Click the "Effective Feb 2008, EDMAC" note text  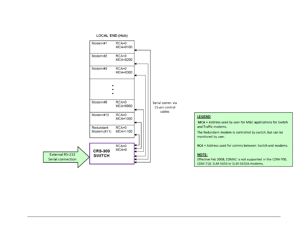pos(242,161)
